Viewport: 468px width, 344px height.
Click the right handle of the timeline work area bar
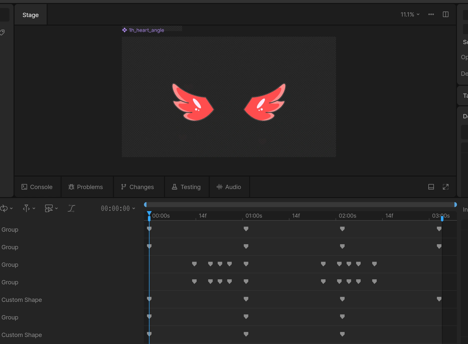pos(455,205)
